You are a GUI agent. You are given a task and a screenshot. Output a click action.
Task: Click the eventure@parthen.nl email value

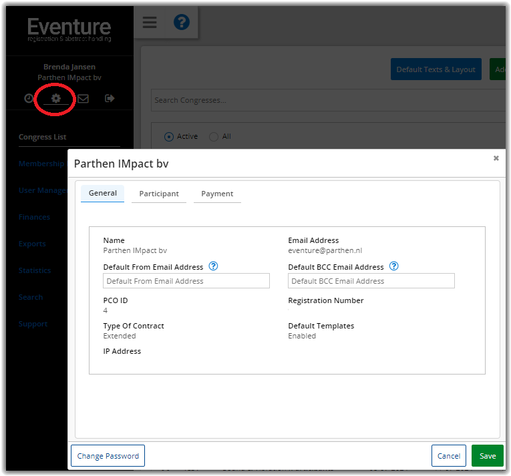[x=325, y=250]
